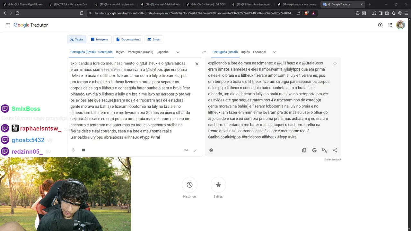The image size is (411, 231).
Task: Open the Google apps grid
Action: point(390,25)
